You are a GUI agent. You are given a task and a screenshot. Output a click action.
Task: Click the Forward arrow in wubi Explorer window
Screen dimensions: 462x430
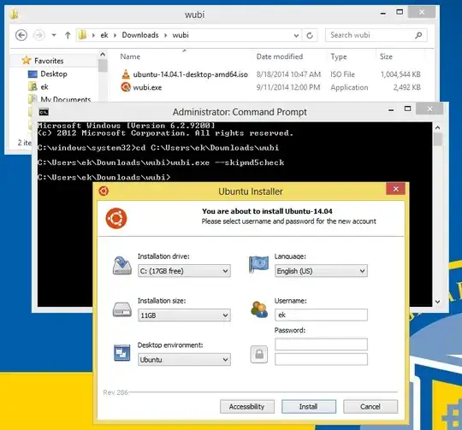tap(38, 35)
